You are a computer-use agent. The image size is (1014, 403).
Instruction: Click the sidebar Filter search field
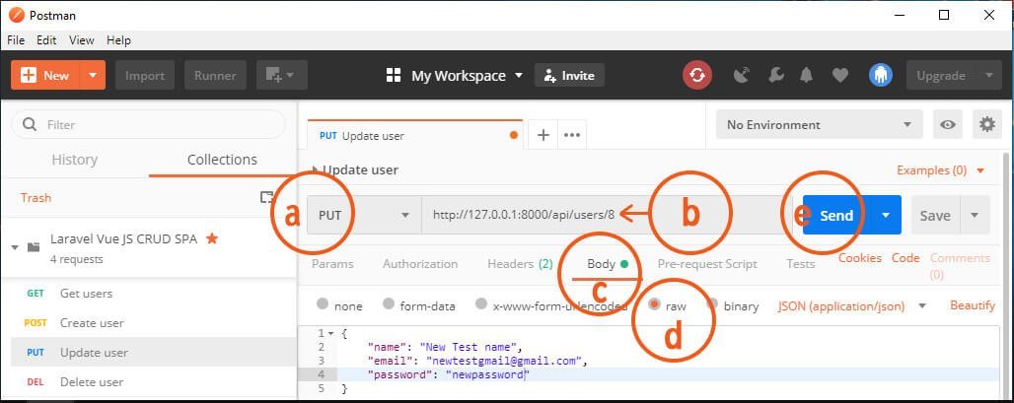(148, 125)
